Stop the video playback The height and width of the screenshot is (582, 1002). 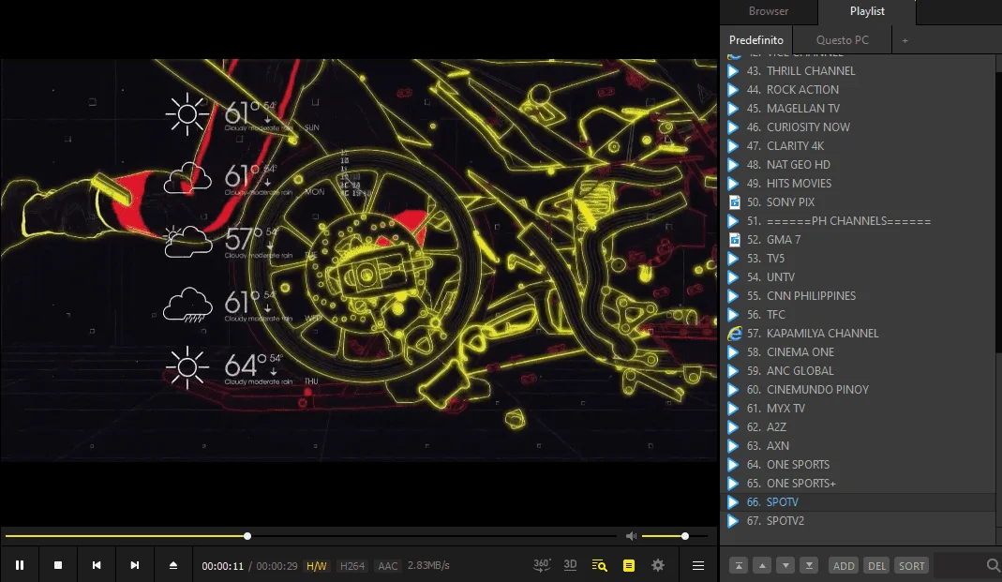[58, 565]
